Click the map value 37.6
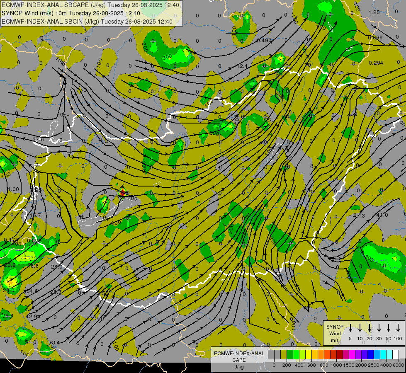Image resolution: width=406 pixels, height=373 pixels. [38, 140]
